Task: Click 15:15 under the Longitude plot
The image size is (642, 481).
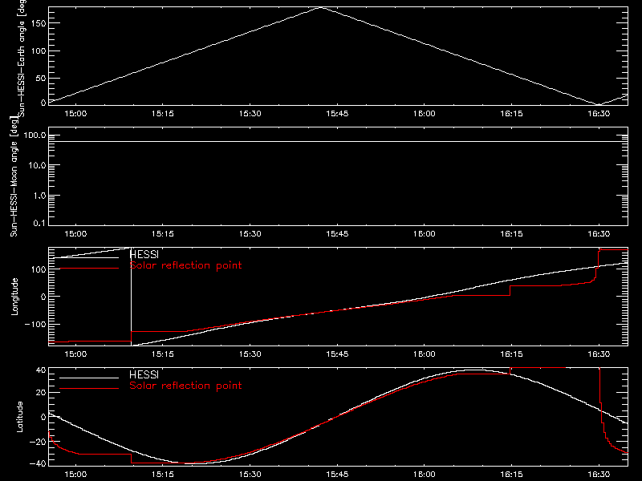Action: [x=163, y=354]
